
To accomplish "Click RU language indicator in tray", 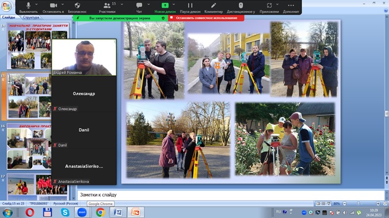I will coord(279,212).
